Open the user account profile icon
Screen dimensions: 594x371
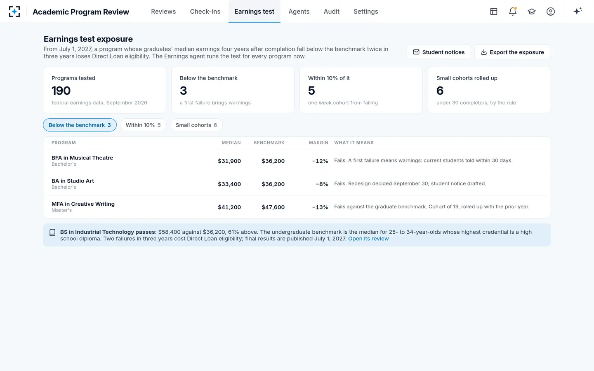(551, 12)
